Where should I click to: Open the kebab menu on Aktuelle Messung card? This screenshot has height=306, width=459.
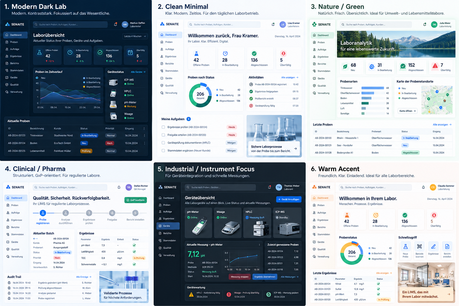259,245
